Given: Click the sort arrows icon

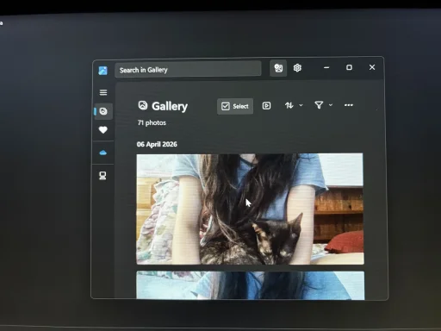Looking at the screenshot, I should click(x=289, y=105).
